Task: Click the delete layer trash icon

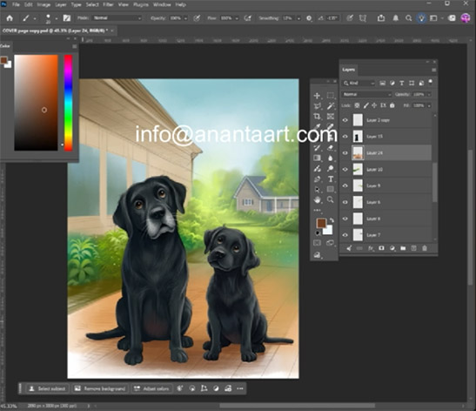Action: tap(425, 248)
